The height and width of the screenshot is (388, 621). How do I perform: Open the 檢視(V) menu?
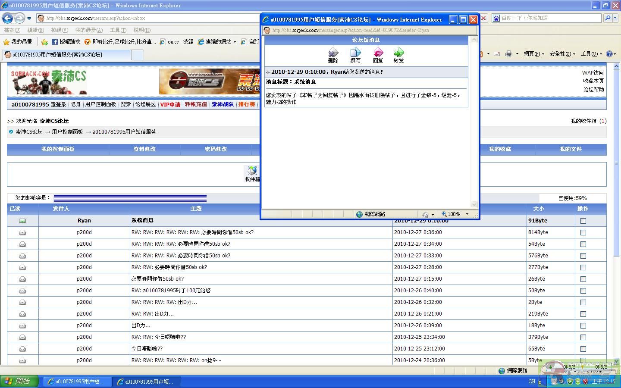[x=59, y=30]
